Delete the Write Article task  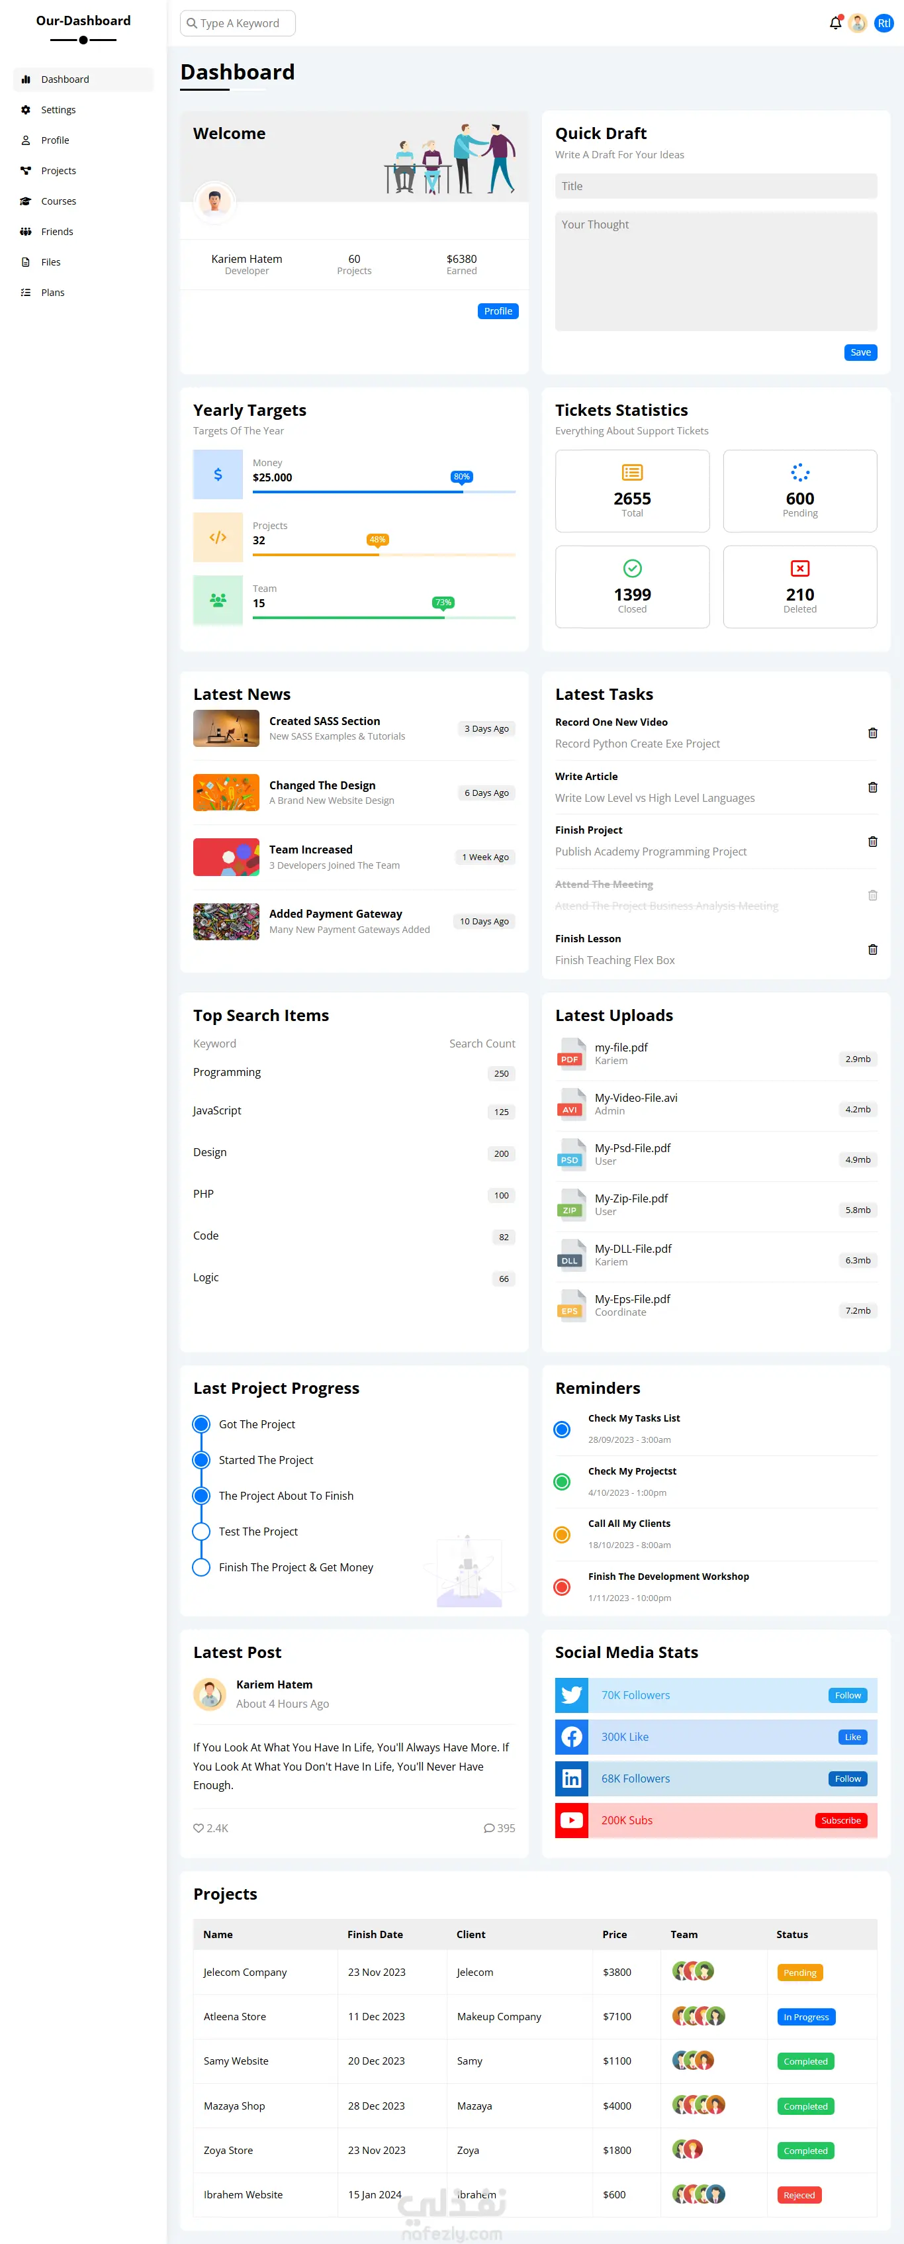click(x=872, y=787)
